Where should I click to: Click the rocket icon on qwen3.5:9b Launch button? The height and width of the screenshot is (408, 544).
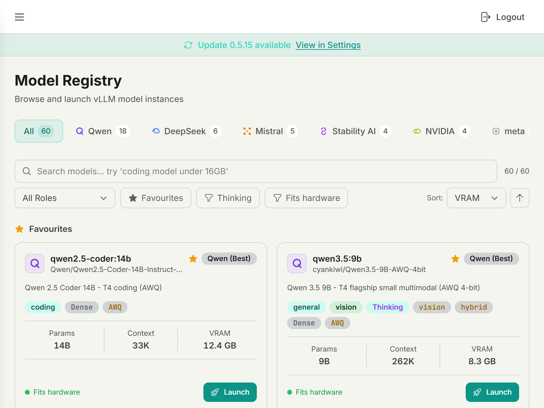(x=478, y=392)
